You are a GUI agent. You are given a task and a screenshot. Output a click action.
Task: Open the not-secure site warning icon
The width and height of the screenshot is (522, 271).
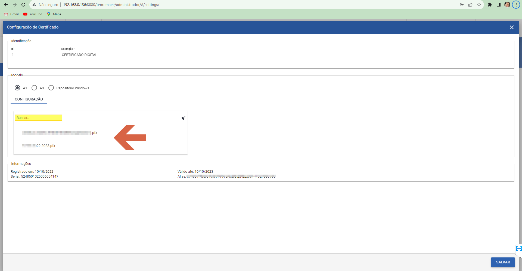coord(34,5)
